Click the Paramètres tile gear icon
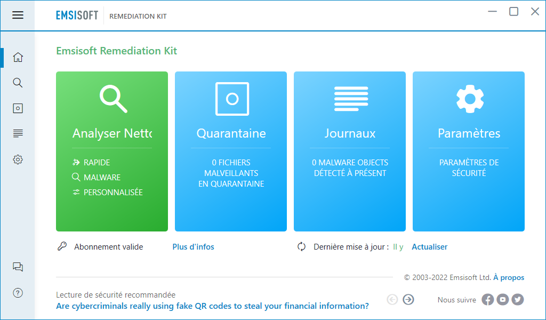 [470, 99]
